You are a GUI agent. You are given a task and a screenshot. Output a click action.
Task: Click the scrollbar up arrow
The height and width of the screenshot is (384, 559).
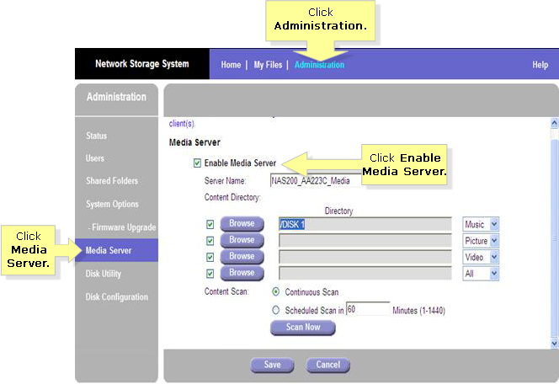click(554, 123)
